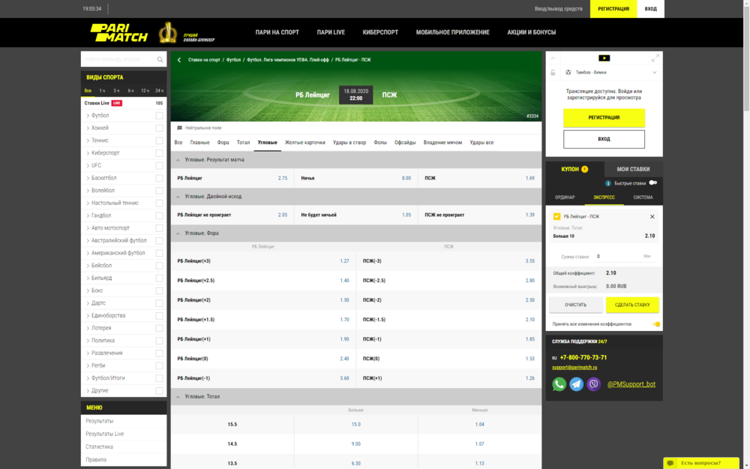The image size is (750, 469).
Task: Open Киберспорт in the main menu
Action: click(380, 32)
